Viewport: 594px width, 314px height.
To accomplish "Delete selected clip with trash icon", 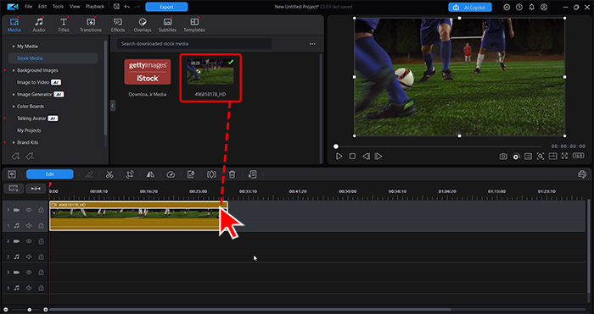I will point(233,174).
